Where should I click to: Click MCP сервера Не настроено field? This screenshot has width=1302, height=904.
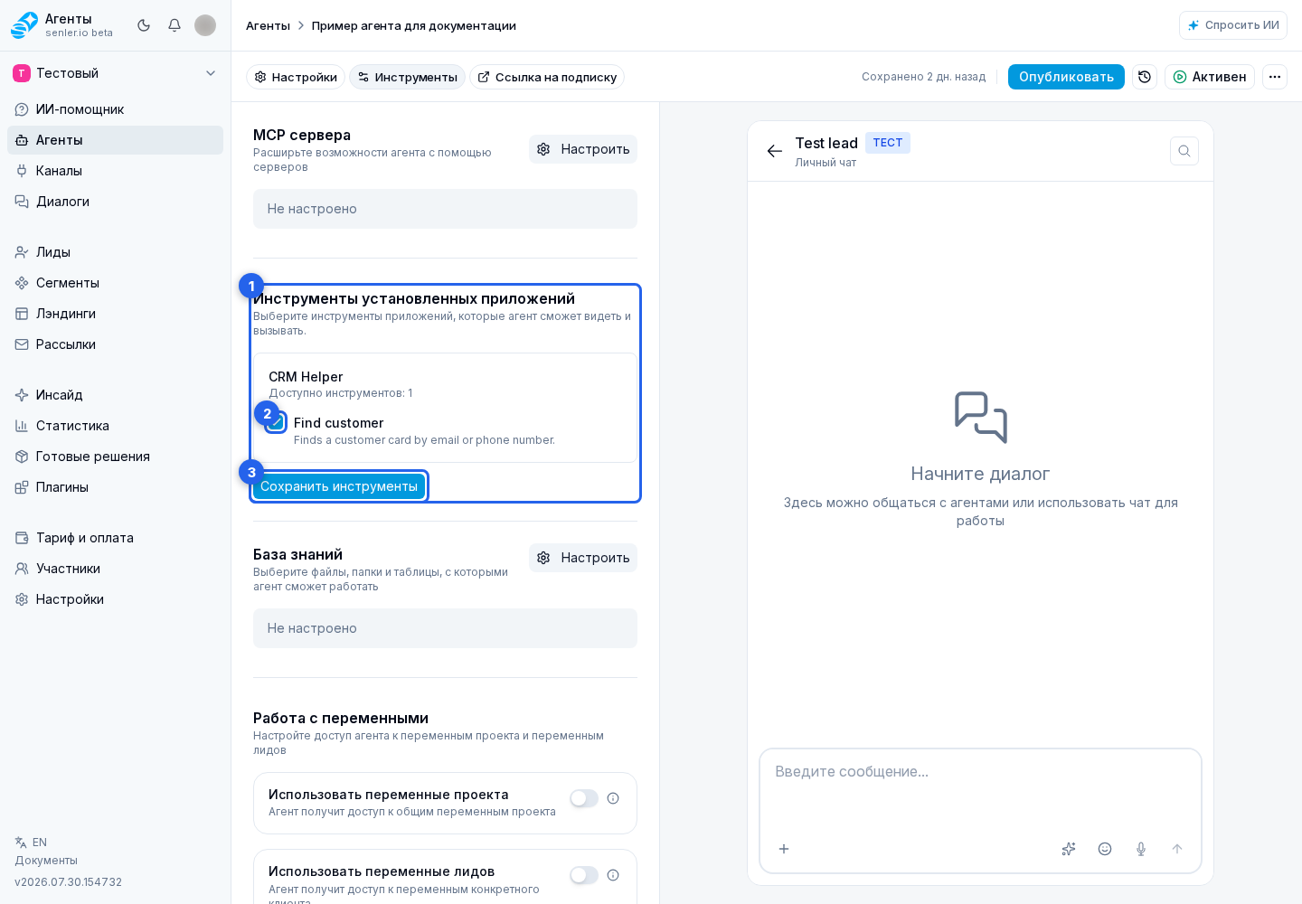[x=445, y=209]
